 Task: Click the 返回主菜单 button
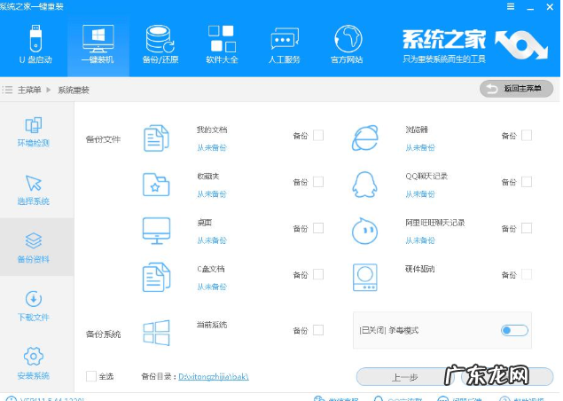[516, 89]
